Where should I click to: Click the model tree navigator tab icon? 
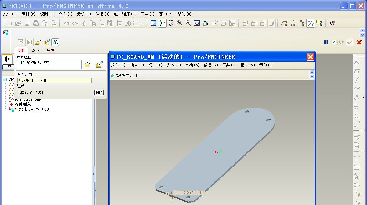(7, 59)
